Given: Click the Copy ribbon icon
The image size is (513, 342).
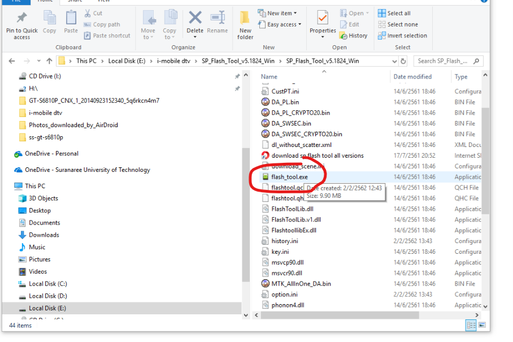Looking at the screenshot, I should click(x=49, y=18).
